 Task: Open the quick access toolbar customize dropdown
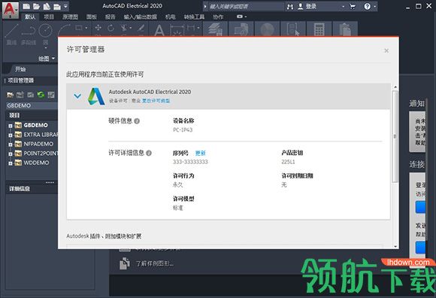pyautogui.click(x=65, y=6)
